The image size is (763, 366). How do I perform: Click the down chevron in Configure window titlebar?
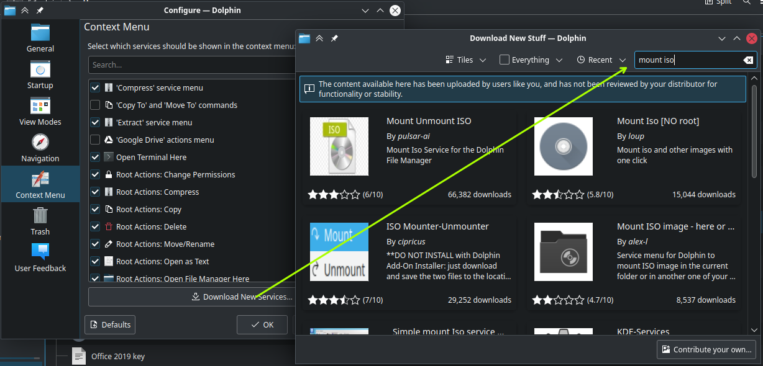pos(365,11)
